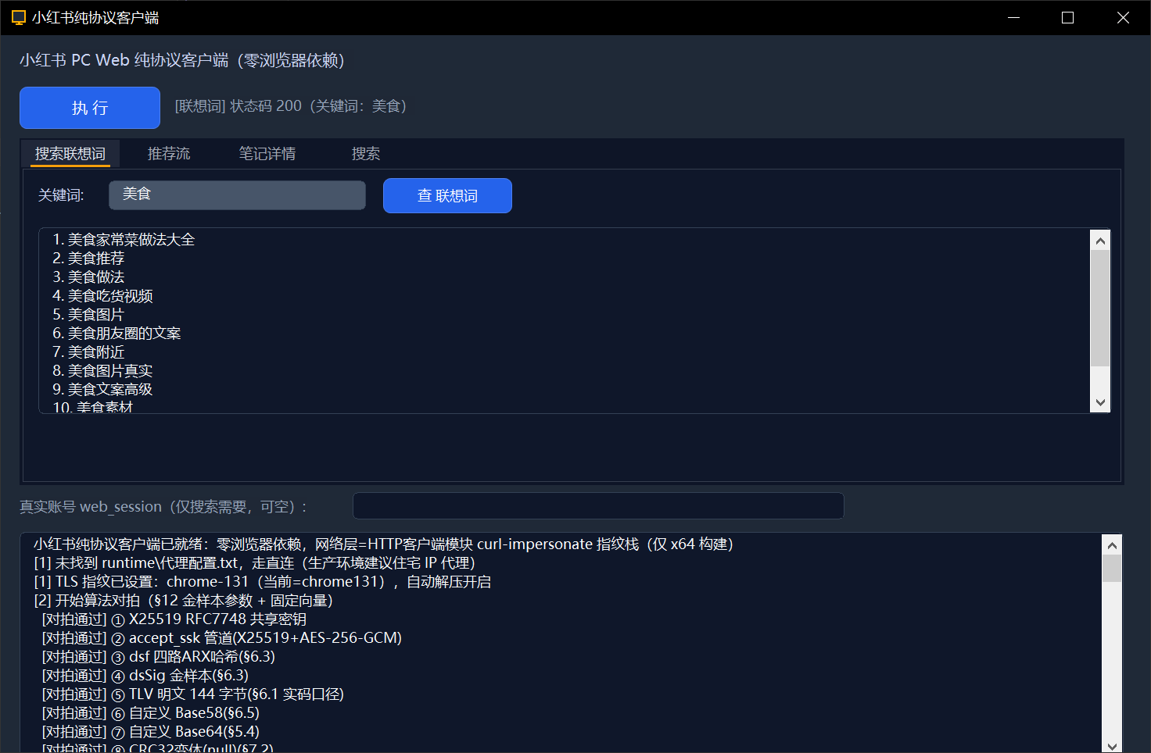The height and width of the screenshot is (753, 1151).
Task: Select result 美食图片真实
Action: pyautogui.click(x=102, y=371)
